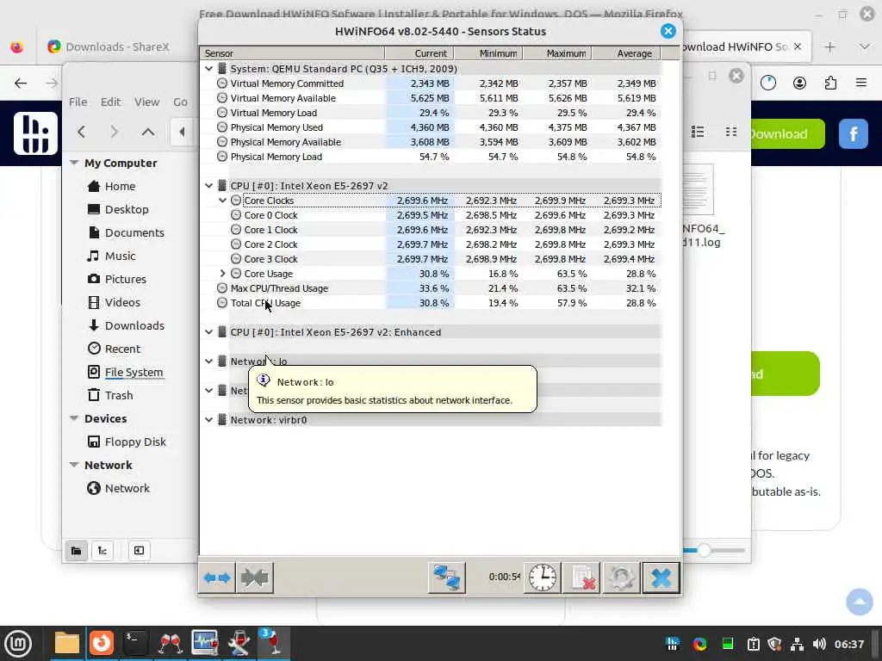
Task: Open Firefox hamburger application menu
Action: click(861, 83)
